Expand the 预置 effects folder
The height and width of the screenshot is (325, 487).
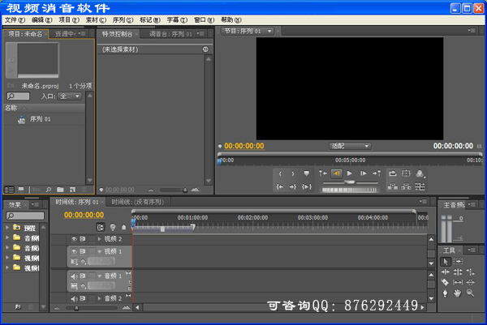[x=7, y=228]
